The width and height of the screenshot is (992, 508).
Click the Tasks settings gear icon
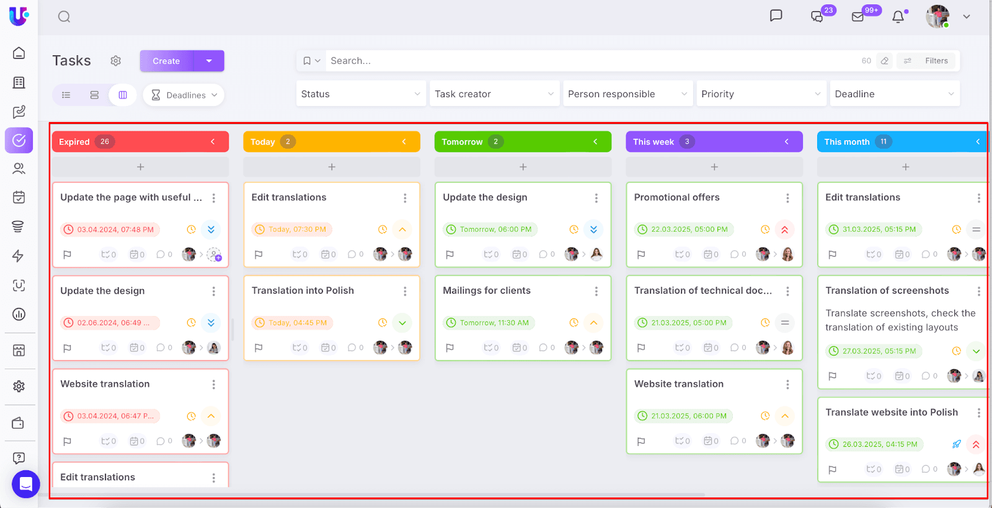(x=115, y=61)
